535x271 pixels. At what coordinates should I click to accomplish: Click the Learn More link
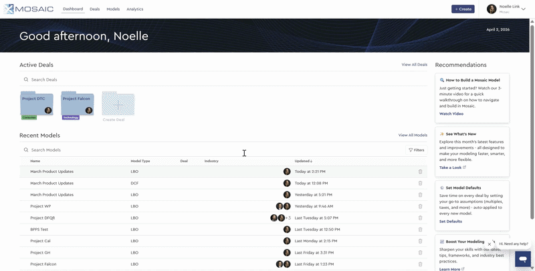click(x=452, y=269)
